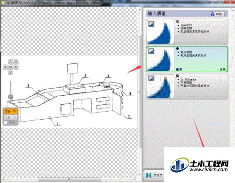Click the horizontal scrollbar's right arrow
The image size is (235, 183).
coord(135,179)
